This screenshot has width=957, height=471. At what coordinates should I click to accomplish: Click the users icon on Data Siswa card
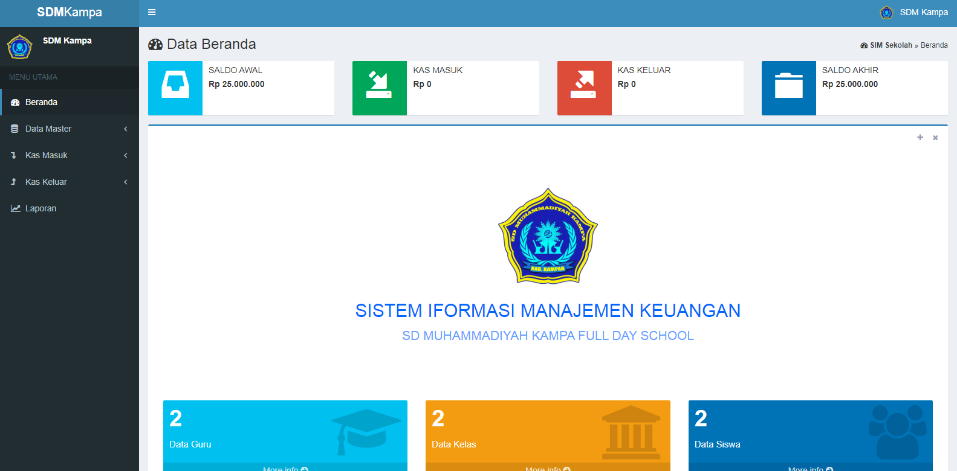[898, 432]
